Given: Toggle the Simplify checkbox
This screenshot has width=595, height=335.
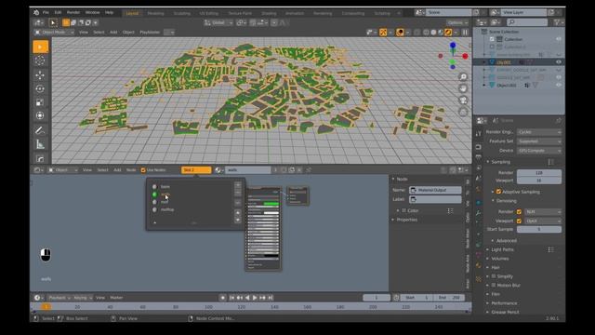Looking at the screenshot, I should tap(494, 276).
